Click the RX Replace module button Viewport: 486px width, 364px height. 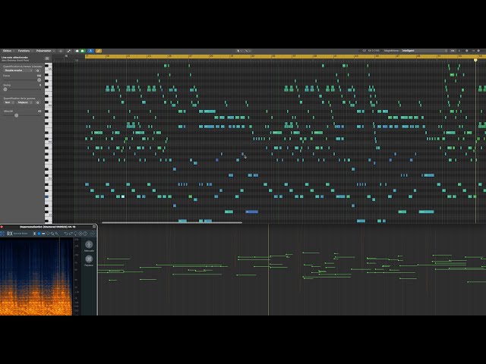pyautogui.click(x=89, y=259)
